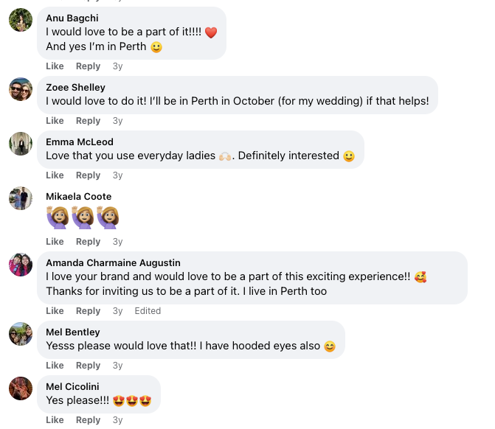
Task: Open Emma McLeod's profile avatar
Action: coord(21,144)
